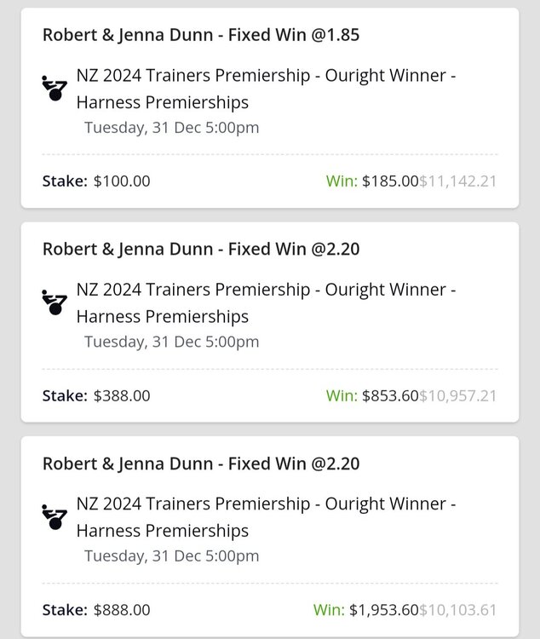Open the Fixed Win @2.20 title above the $888.00 stake
The width and height of the screenshot is (540, 639).
[x=200, y=463]
